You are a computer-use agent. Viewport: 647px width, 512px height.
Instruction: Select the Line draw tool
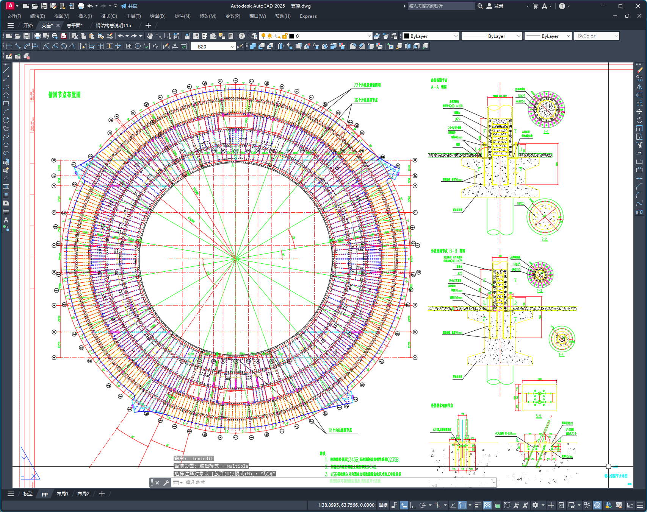(6, 70)
